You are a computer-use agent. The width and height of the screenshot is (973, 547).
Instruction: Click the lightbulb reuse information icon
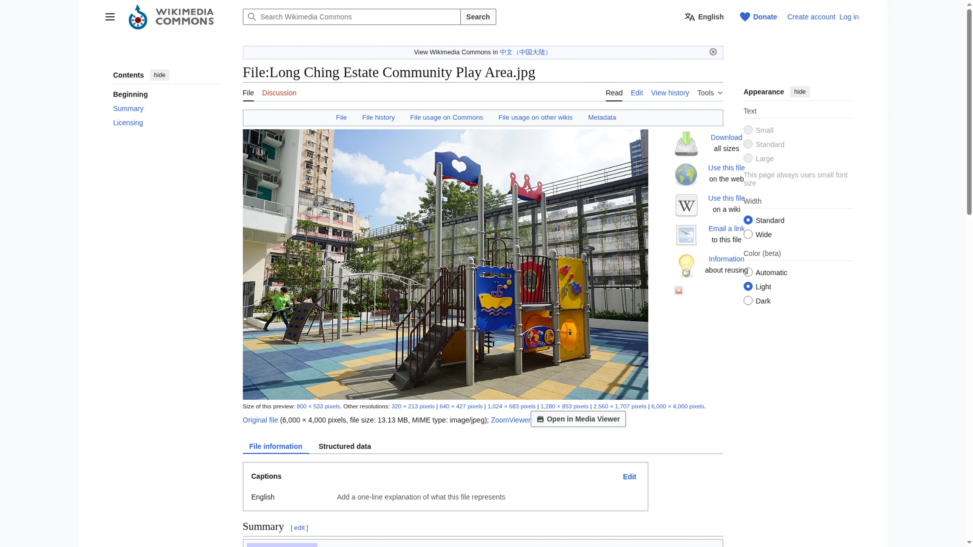coord(686,266)
